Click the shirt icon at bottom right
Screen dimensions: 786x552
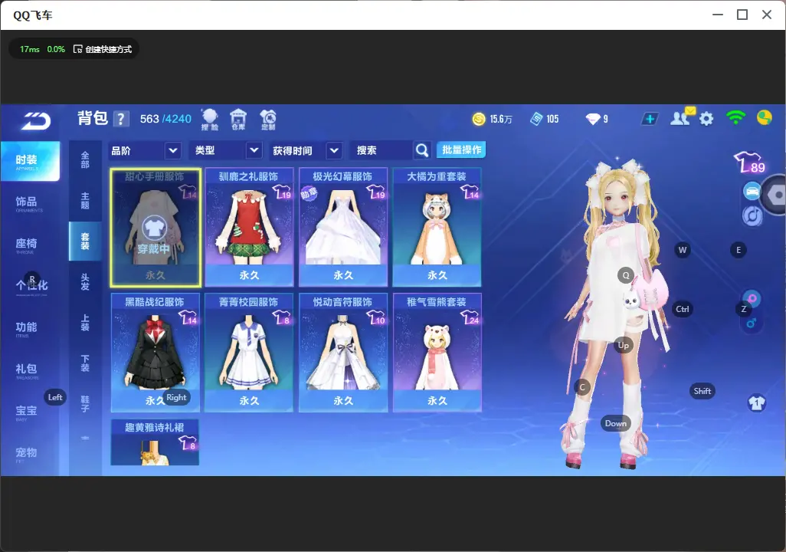[x=756, y=403]
